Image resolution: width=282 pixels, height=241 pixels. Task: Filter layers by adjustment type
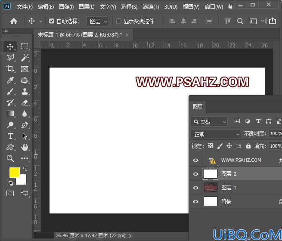point(248,121)
